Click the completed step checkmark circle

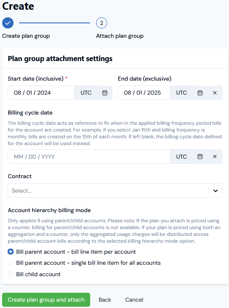(8, 23)
